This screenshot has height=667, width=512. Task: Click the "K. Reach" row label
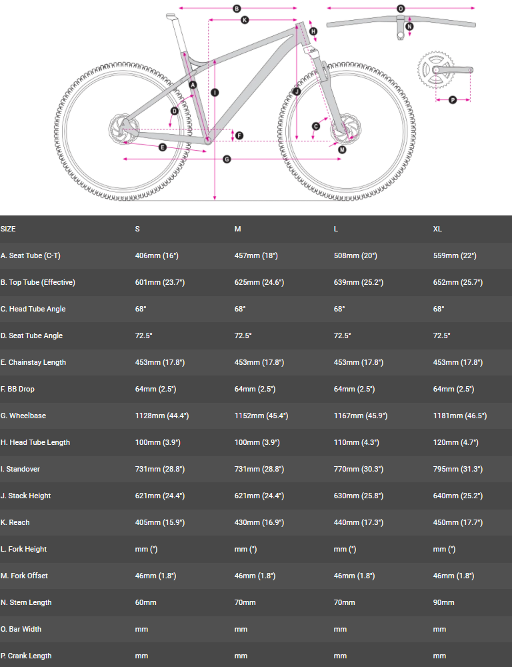(x=15, y=522)
